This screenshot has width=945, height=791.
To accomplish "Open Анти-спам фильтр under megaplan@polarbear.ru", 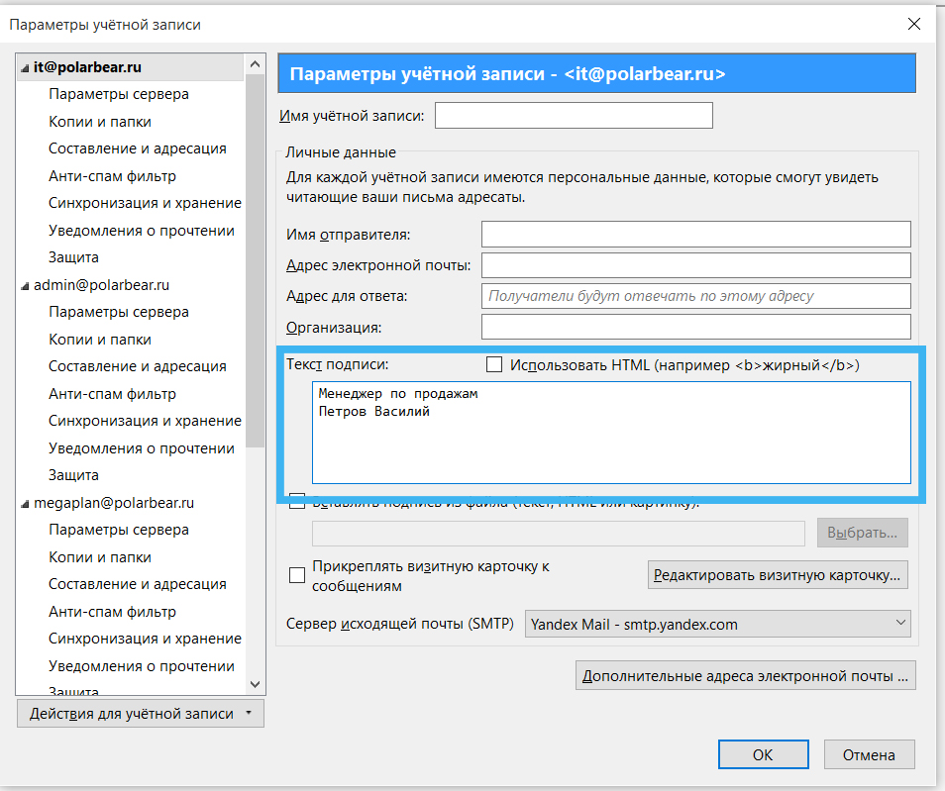I will point(112,612).
